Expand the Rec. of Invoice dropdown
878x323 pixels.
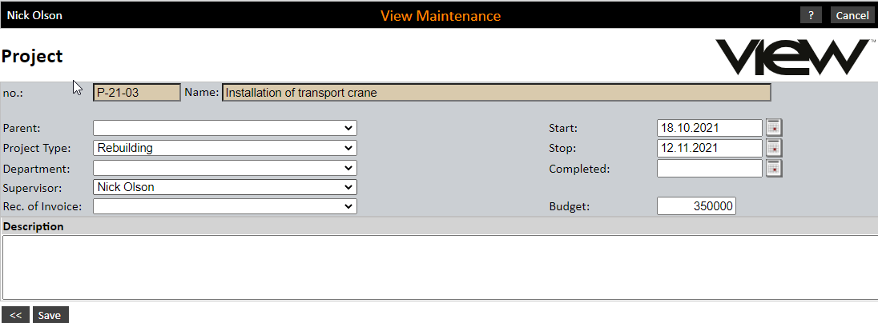pos(225,206)
